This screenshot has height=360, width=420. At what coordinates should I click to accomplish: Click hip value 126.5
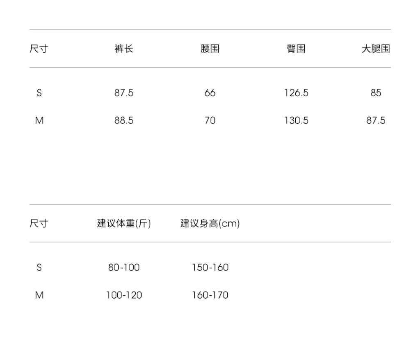[296, 93]
